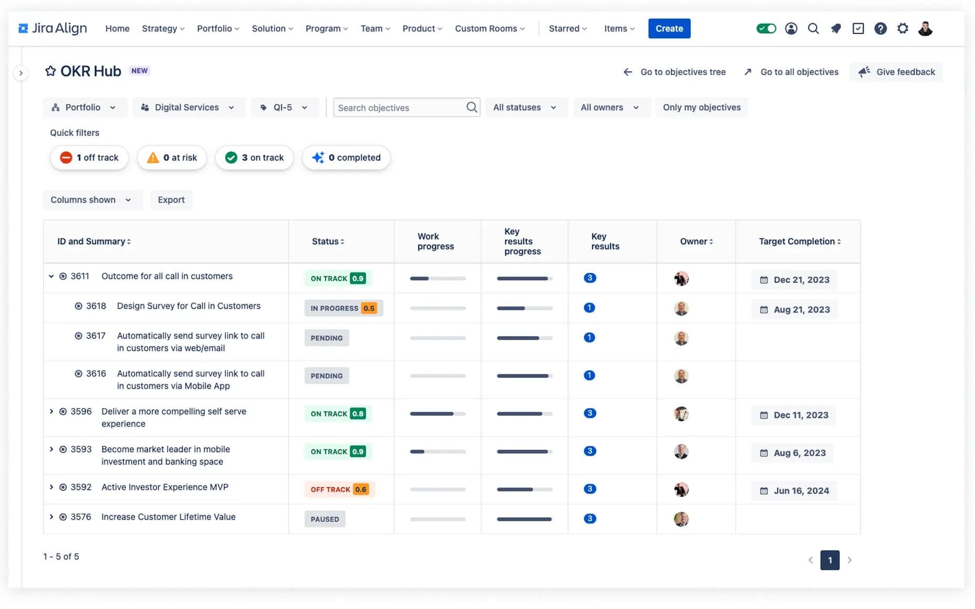975x609 pixels.
Task: Open the settings gear icon
Action: click(903, 28)
